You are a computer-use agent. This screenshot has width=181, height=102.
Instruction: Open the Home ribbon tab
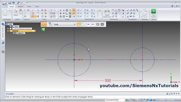(x=12, y=7)
